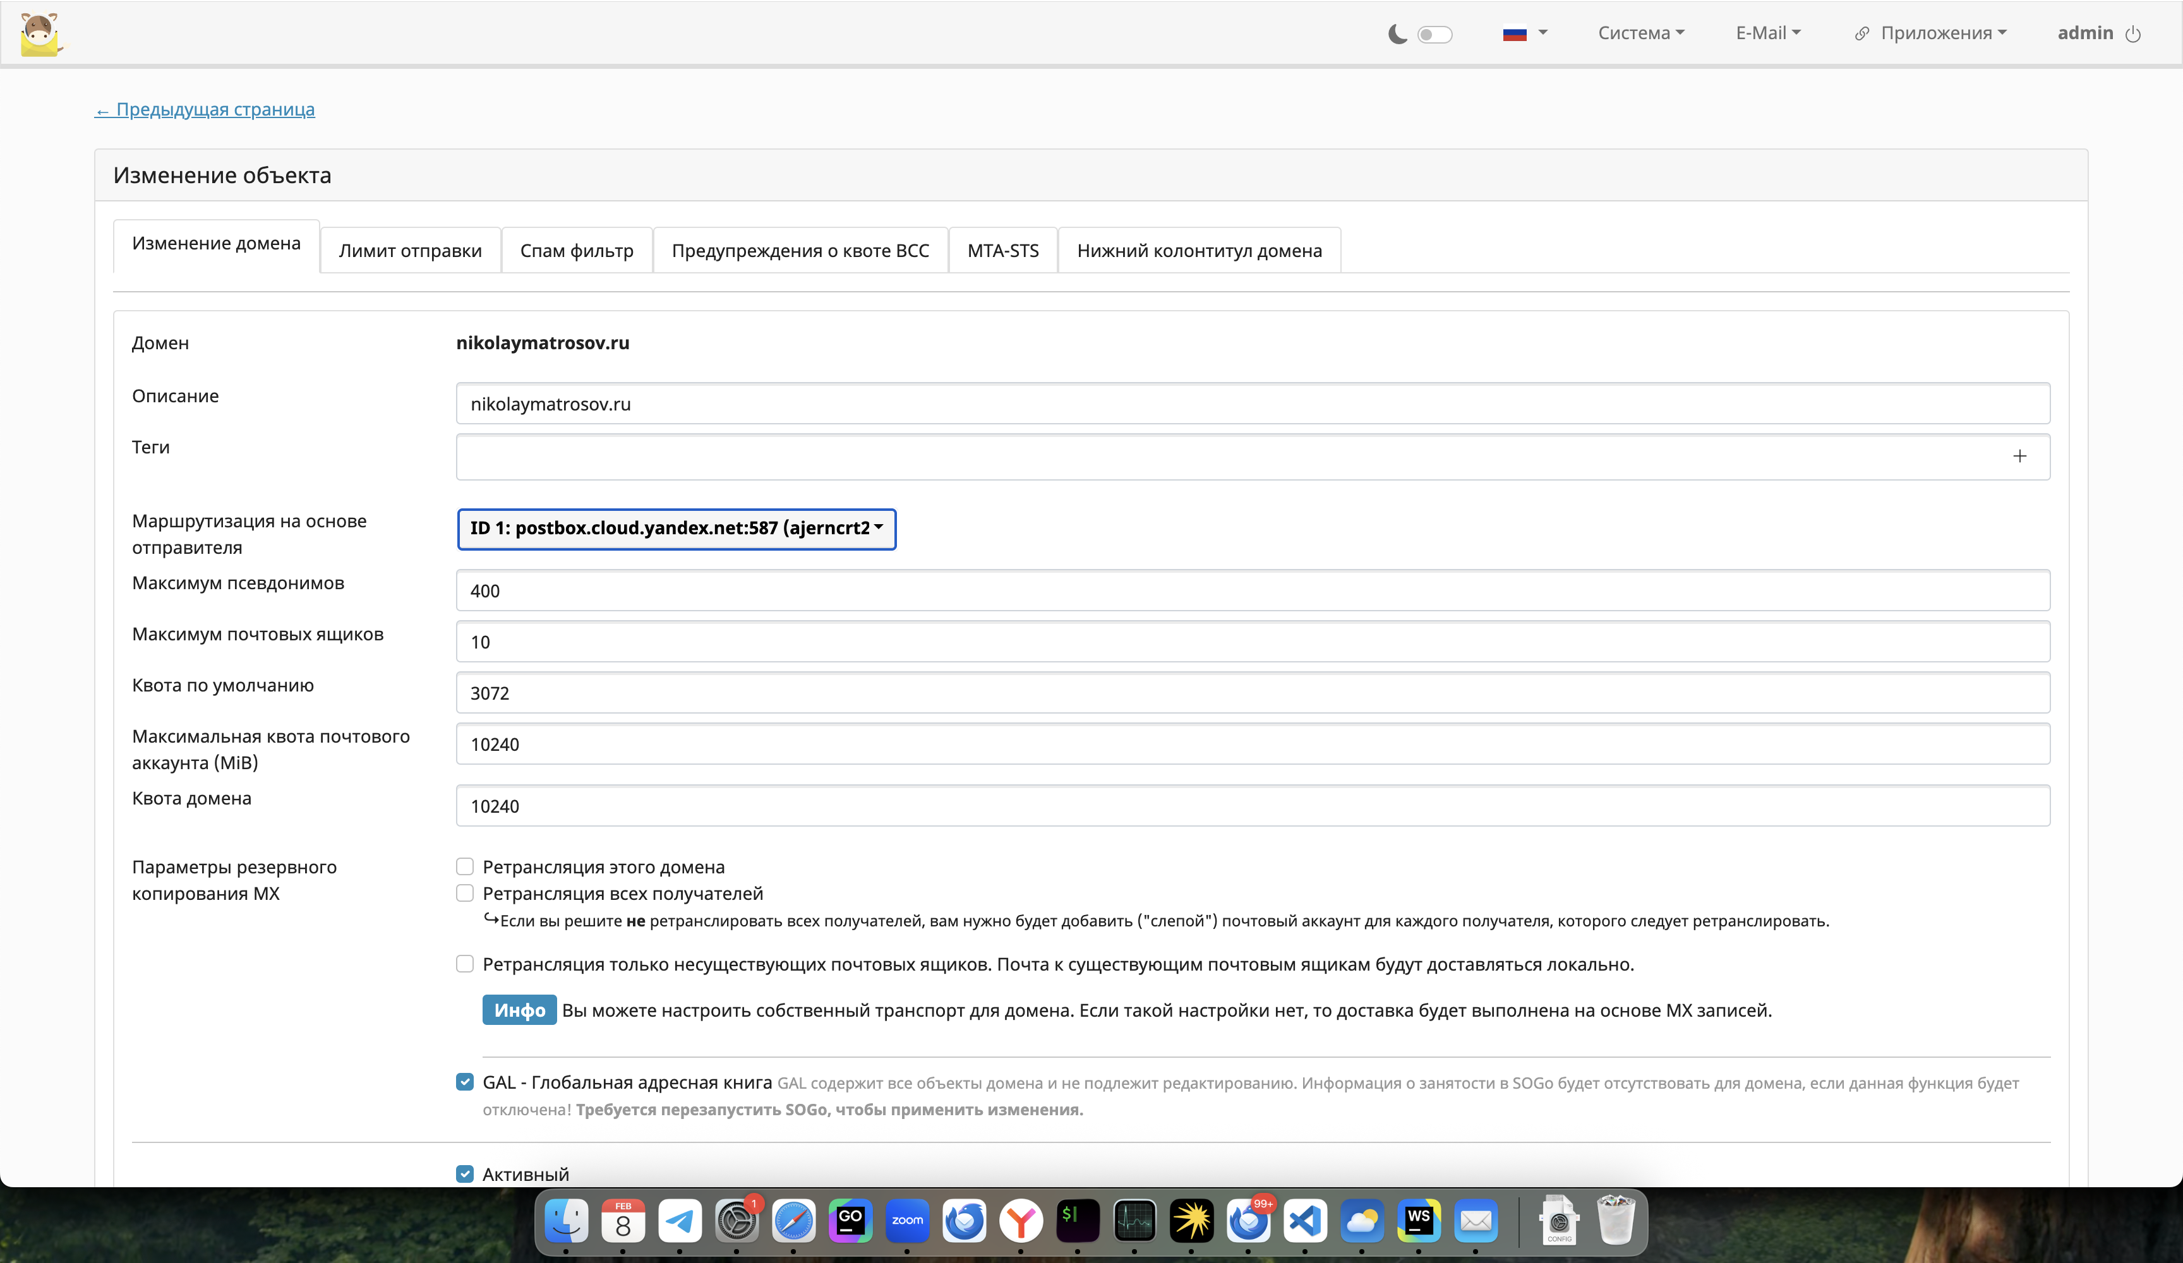Enable Ретрансляция этого домена checkbox

tap(465, 867)
